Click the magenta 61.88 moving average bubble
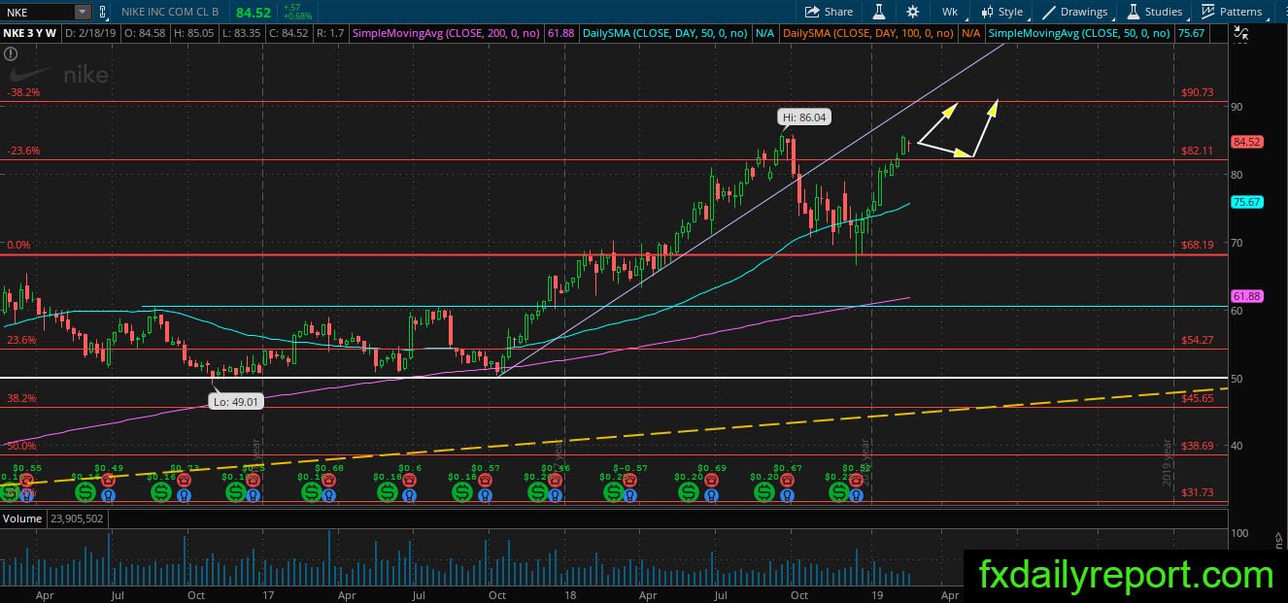Image resolution: width=1288 pixels, height=603 pixels. [x=1246, y=295]
